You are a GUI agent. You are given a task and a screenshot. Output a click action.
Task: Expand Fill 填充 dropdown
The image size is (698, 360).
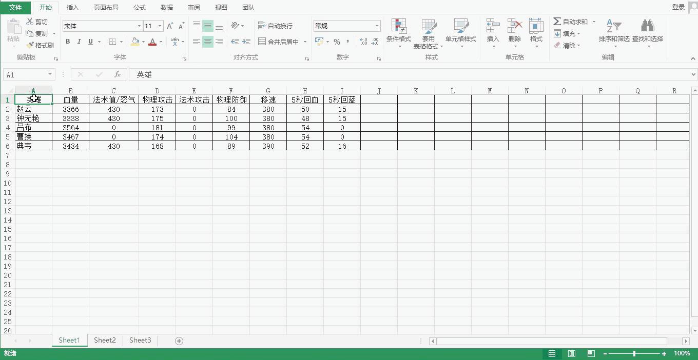pyautogui.click(x=579, y=33)
